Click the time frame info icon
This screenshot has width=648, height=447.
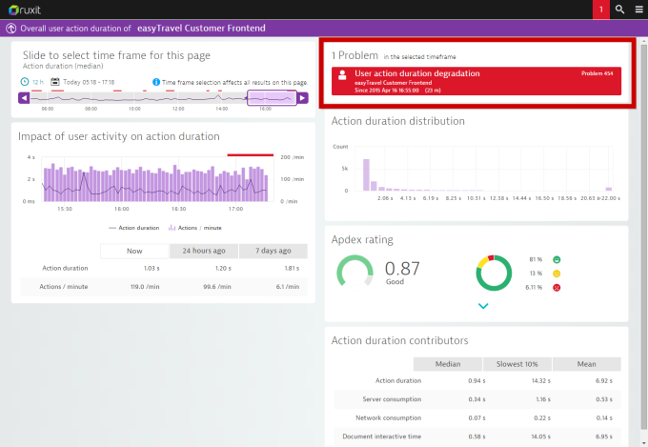[156, 82]
